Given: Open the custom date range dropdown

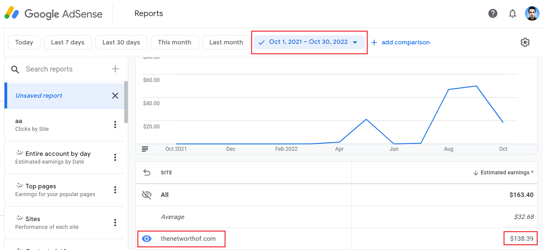Looking at the screenshot, I should [309, 42].
